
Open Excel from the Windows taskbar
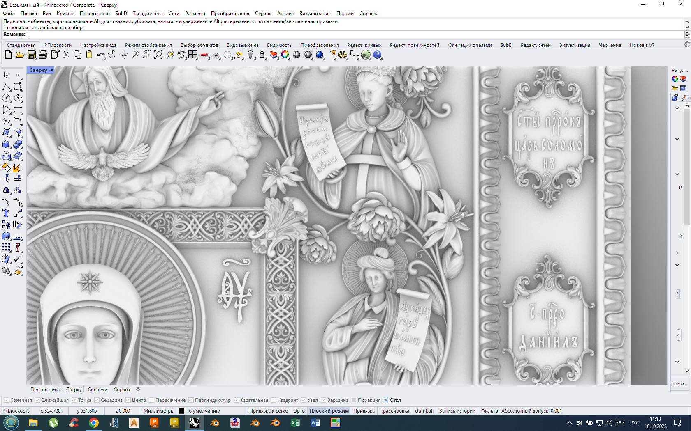pos(295,423)
